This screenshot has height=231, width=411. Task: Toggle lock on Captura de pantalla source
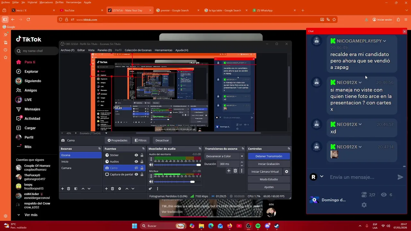point(142,175)
